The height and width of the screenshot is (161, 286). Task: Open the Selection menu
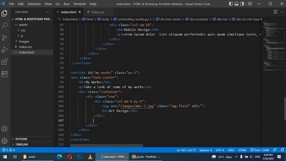[34, 4]
